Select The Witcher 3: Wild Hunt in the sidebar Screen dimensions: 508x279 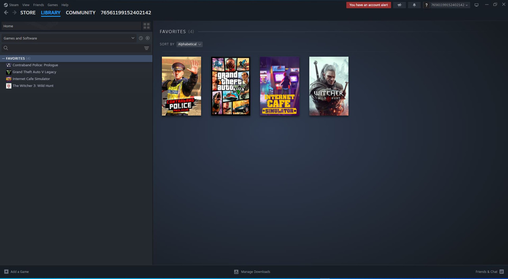click(33, 86)
